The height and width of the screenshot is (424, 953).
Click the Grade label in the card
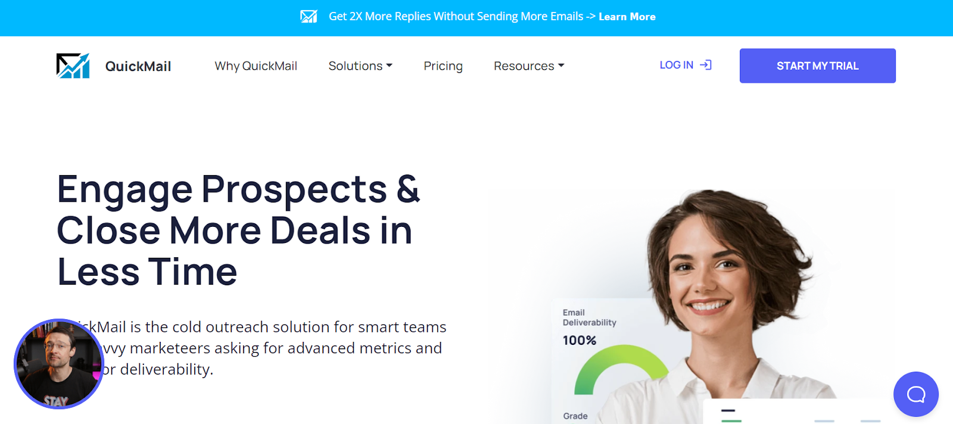[x=575, y=416]
